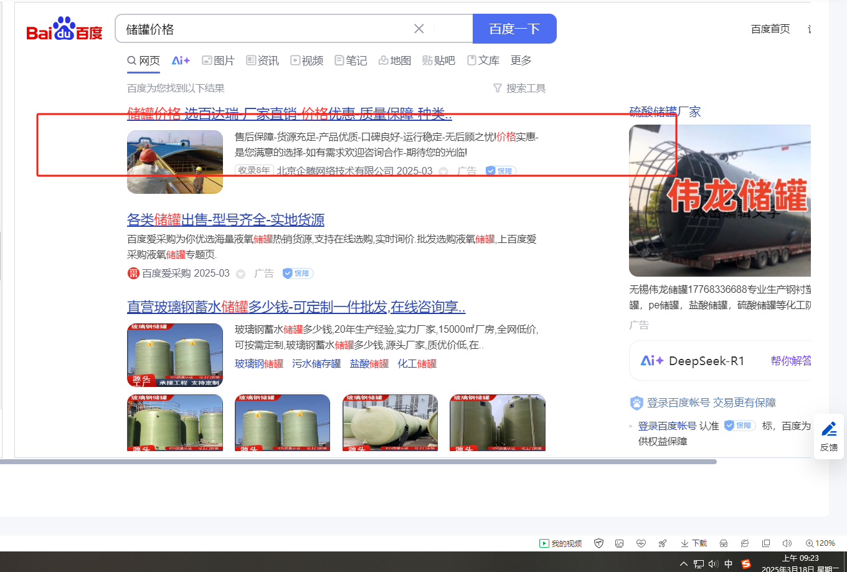Toggle the 中 input language indicator
The width and height of the screenshot is (847, 572).
[x=729, y=564]
